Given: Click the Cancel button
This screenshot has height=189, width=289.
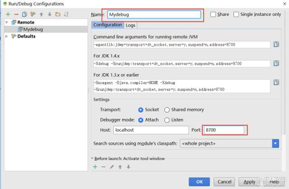Looking at the screenshot, I should point(224,182).
